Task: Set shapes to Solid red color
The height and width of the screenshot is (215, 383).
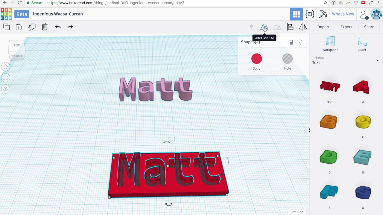Action: point(256,59)
